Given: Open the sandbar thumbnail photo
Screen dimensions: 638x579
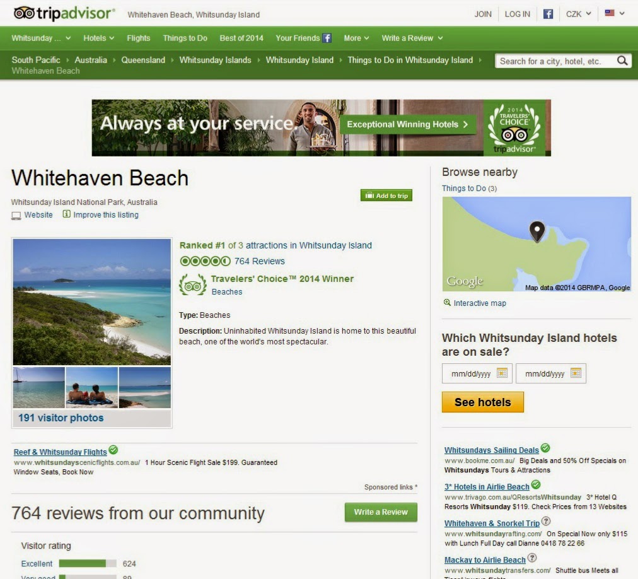Looking at the screenshot, I should click(145, 387).
